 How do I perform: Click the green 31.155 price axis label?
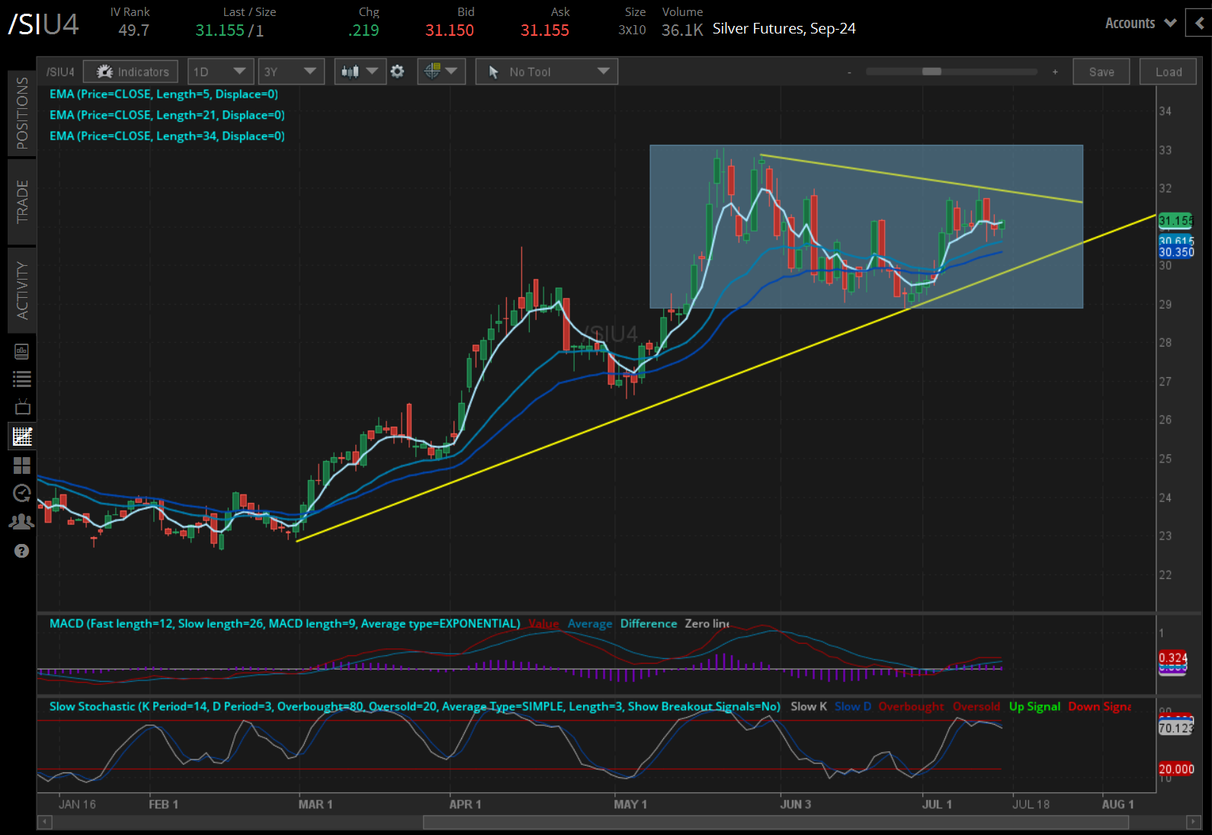[x=1175, y=221]
